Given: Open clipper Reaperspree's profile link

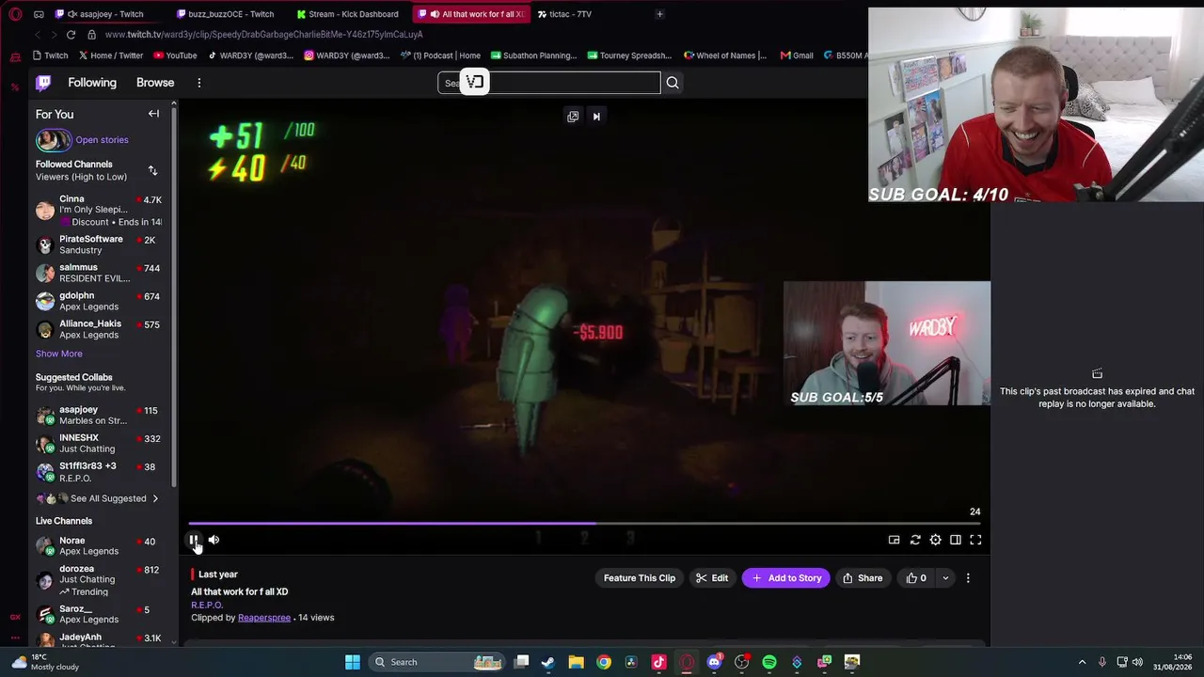Looking at the screenshot, I should click(x=264, y=618).
